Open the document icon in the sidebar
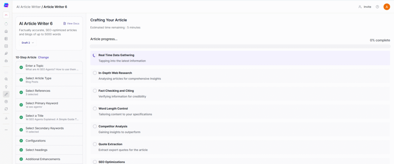Screen dimensions: 394x164 tap(6, 39)
